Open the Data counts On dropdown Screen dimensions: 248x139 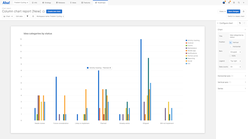pos(235,67)
